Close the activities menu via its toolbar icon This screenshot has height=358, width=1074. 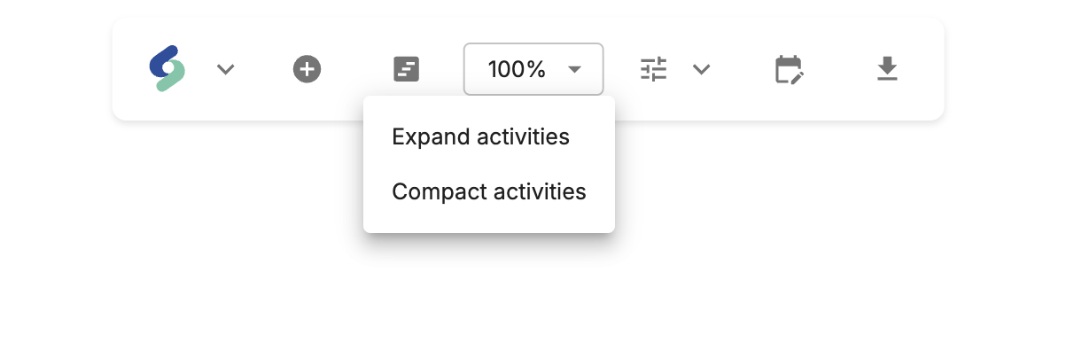click(406, 68)
